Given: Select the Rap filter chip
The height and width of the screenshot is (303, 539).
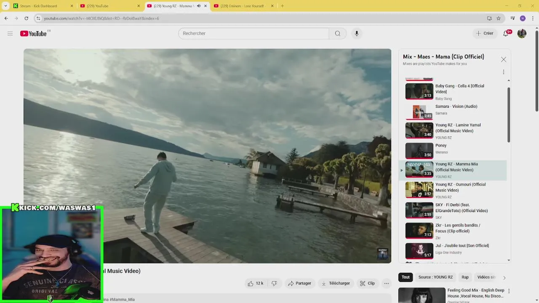Looking at the screenshot, I should [465, 277].
